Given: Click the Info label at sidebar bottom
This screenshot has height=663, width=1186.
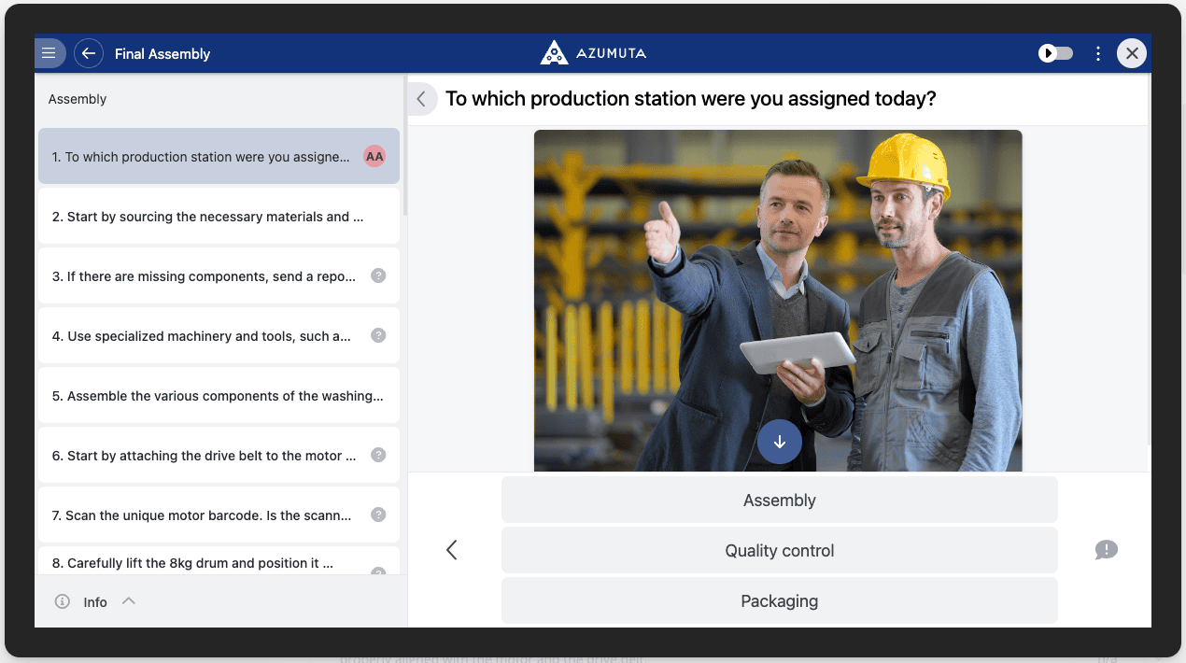Looking at the screenshot, I should [95, 602].
